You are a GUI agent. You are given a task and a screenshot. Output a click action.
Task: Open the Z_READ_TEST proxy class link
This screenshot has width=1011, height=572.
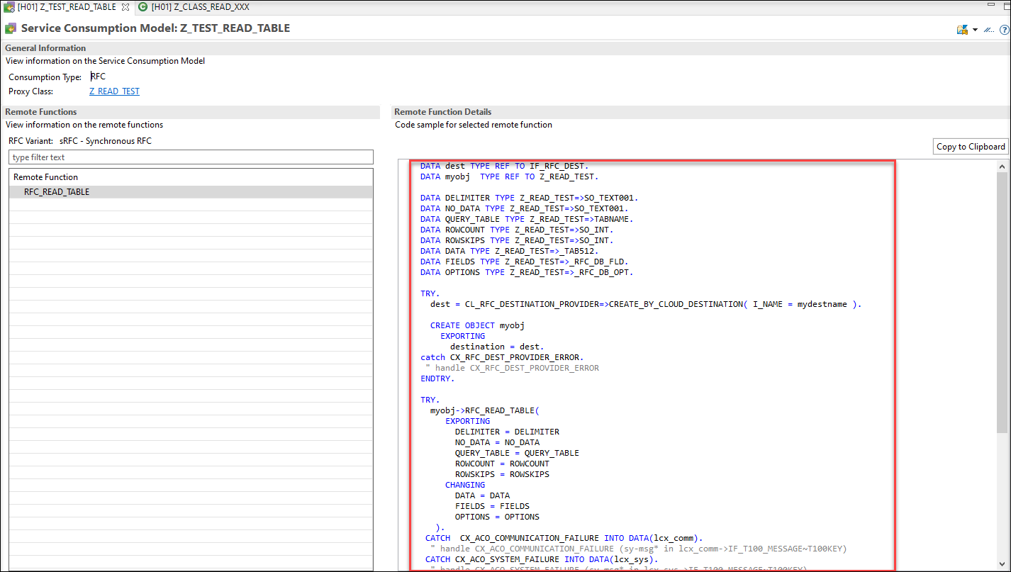tap(114, 91)
